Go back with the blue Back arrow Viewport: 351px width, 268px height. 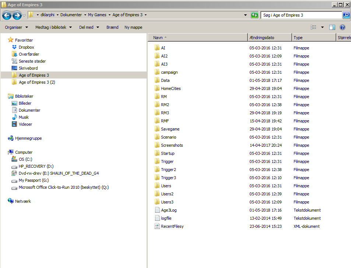click(7, 15)
